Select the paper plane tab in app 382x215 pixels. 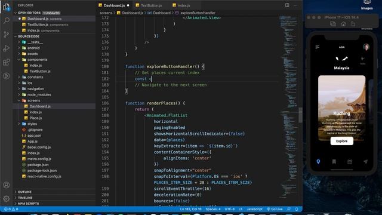pos(365,162)
